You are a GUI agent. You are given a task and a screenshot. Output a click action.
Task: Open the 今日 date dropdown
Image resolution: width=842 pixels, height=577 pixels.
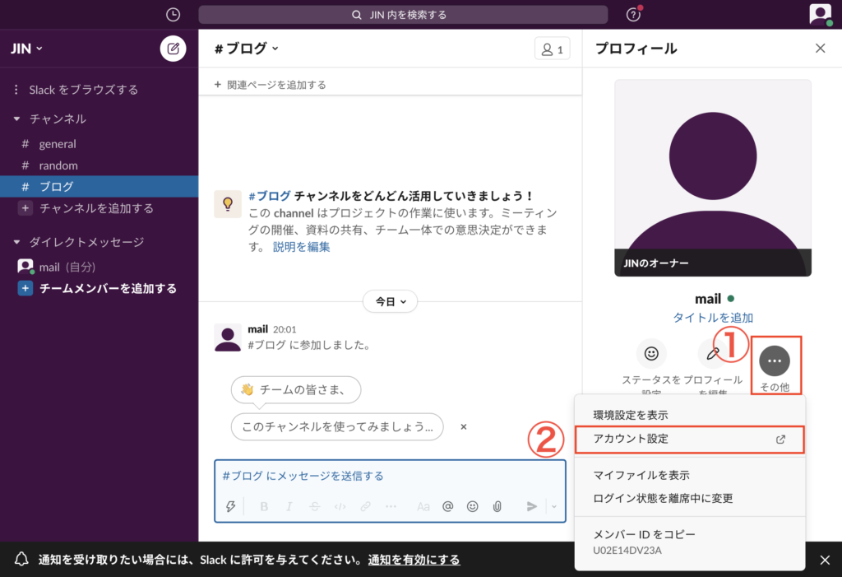(x=391, y=302)
